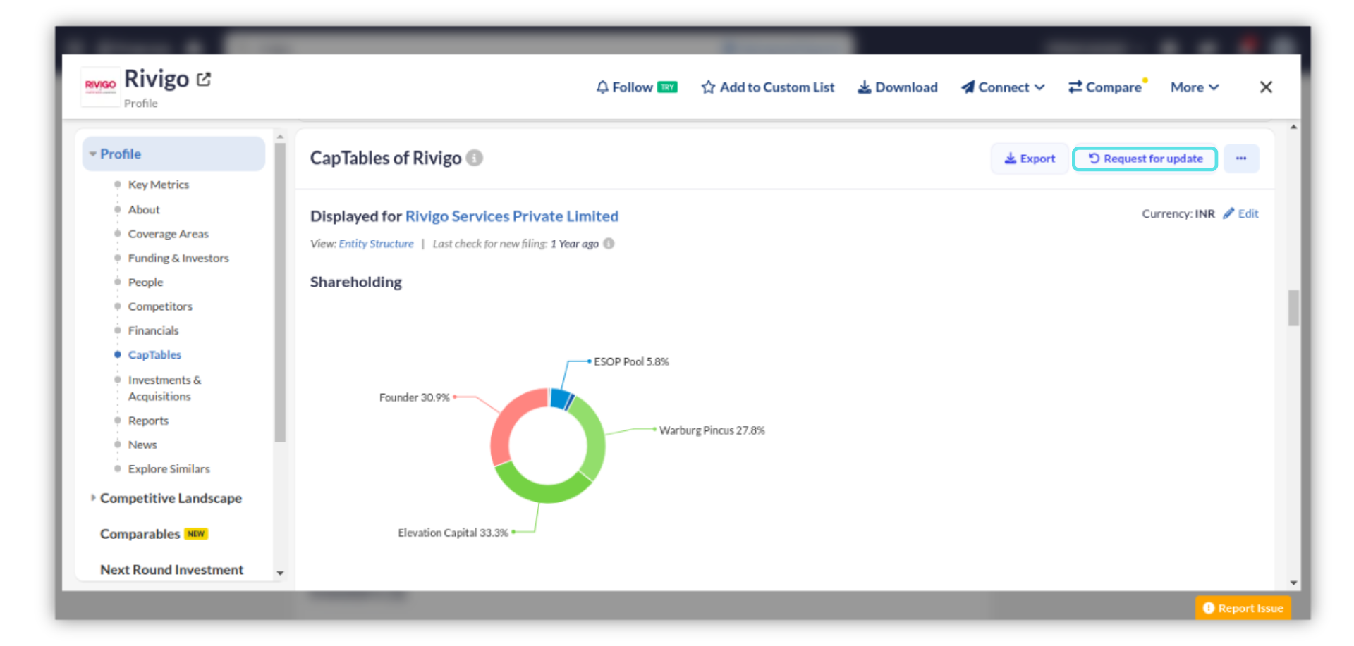Click the info icon beside CapTables of Rivigo
Image resolution: width=1354 pixels, height=646 pixels.
point(475,158)
